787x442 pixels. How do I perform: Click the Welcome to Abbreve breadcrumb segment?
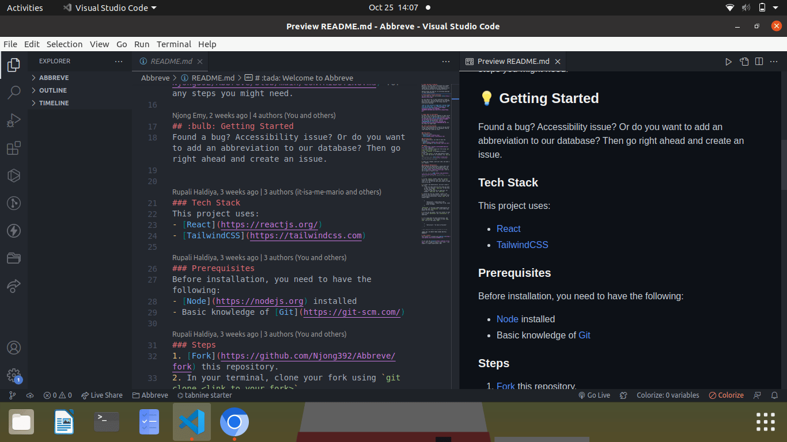(x=299, y=78)
